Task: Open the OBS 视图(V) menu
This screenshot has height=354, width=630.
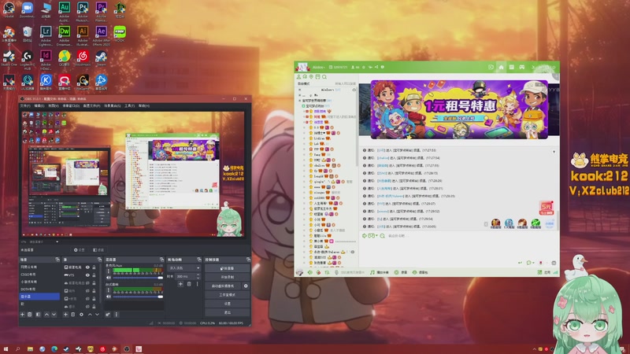Action: coord(54,105)
